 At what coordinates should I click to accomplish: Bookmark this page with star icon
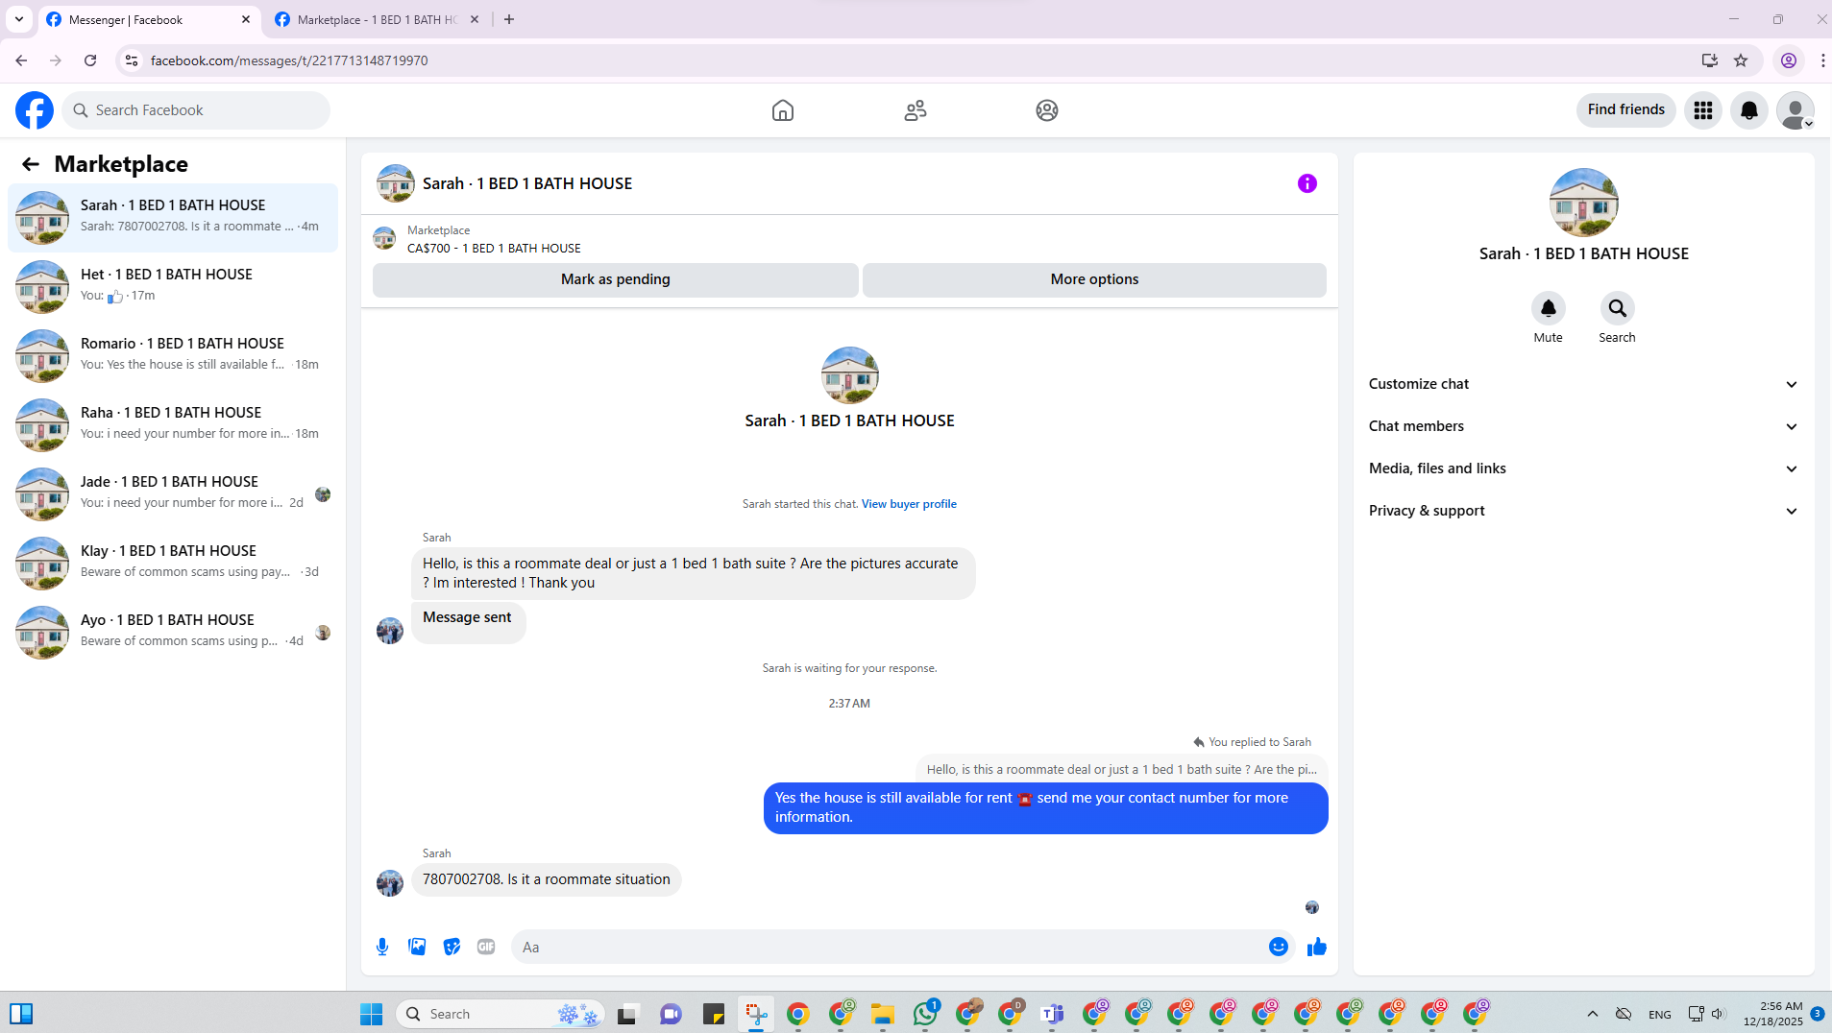point(1741,60)
